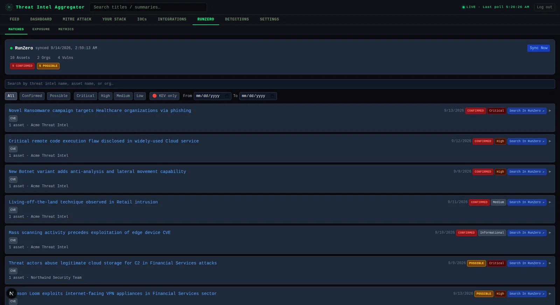Image resolution: width=560 pixels, height=305 pixels.
Task: Click the 5 CONFIRMED summary badge
Action: 22,66
